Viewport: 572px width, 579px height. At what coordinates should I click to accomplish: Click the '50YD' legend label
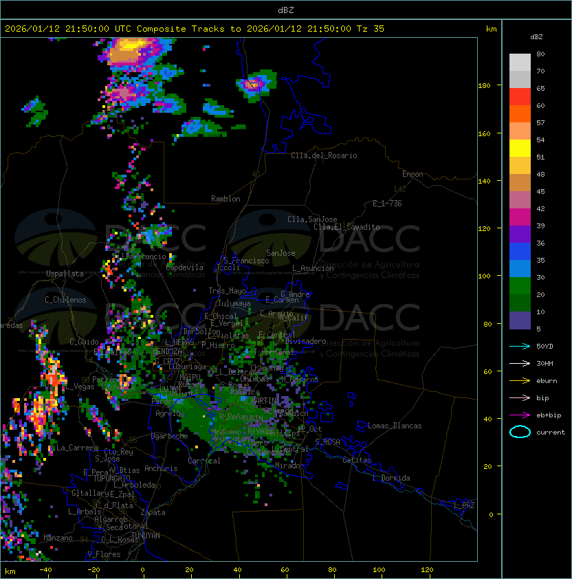pyautogui.click(x=544, y=347)
